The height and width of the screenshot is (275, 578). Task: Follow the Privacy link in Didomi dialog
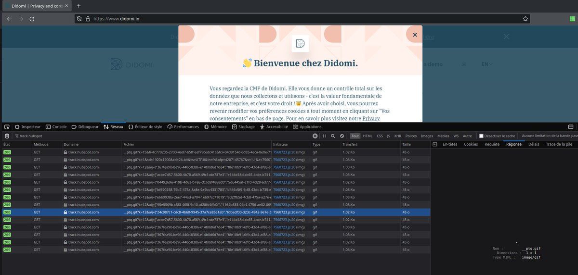coord(371,119)
